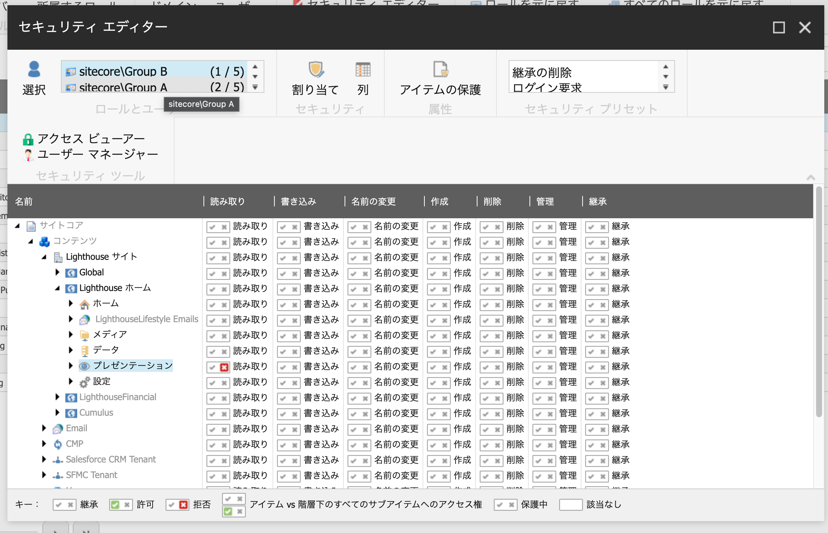
Task: Expand the Email tree node
Action: [44, 428]
